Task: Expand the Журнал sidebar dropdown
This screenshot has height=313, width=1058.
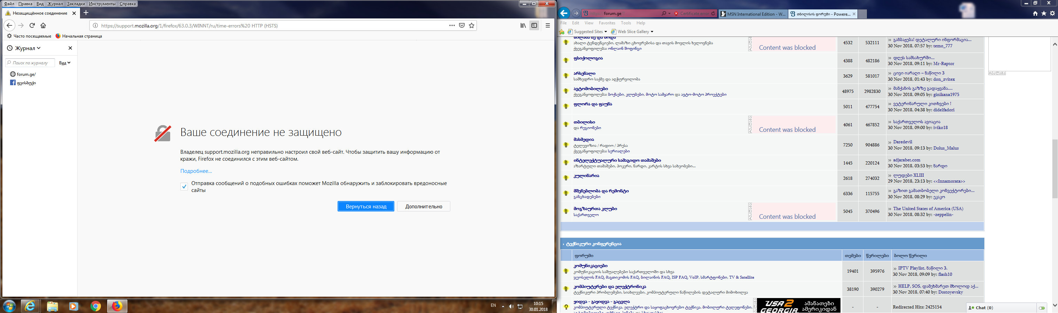Action: [39, 48]
